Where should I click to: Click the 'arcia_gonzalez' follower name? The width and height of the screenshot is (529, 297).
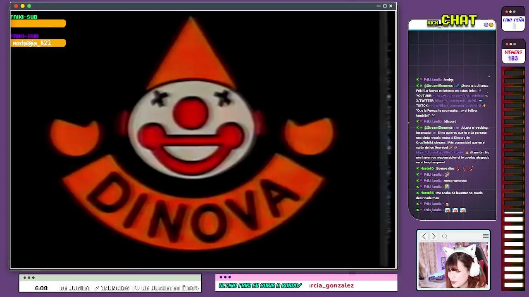331,285
